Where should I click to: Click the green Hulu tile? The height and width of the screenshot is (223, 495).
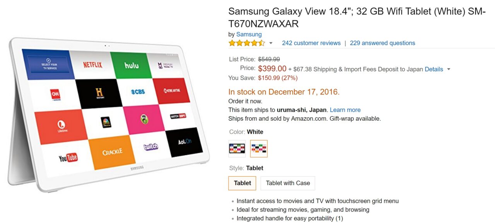click(x=131, y=65)
